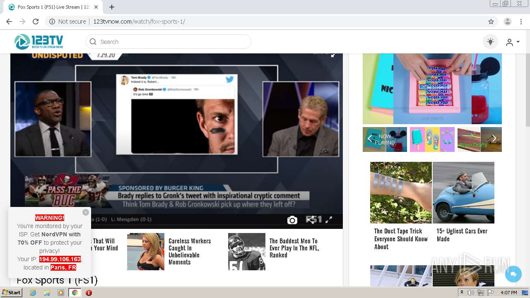Select the popsicle flip-flops video thumbnail
The height and width of the screenshot is (298, 530).
(x=432, y=139)
